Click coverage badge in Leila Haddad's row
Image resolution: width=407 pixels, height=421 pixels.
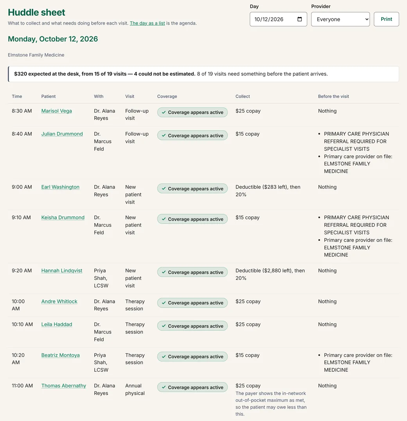point(193,326)
